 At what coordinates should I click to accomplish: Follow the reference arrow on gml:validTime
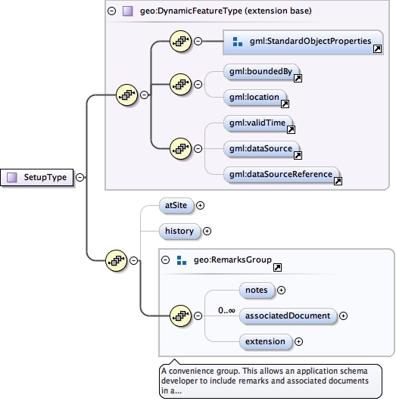click(291, 129)
